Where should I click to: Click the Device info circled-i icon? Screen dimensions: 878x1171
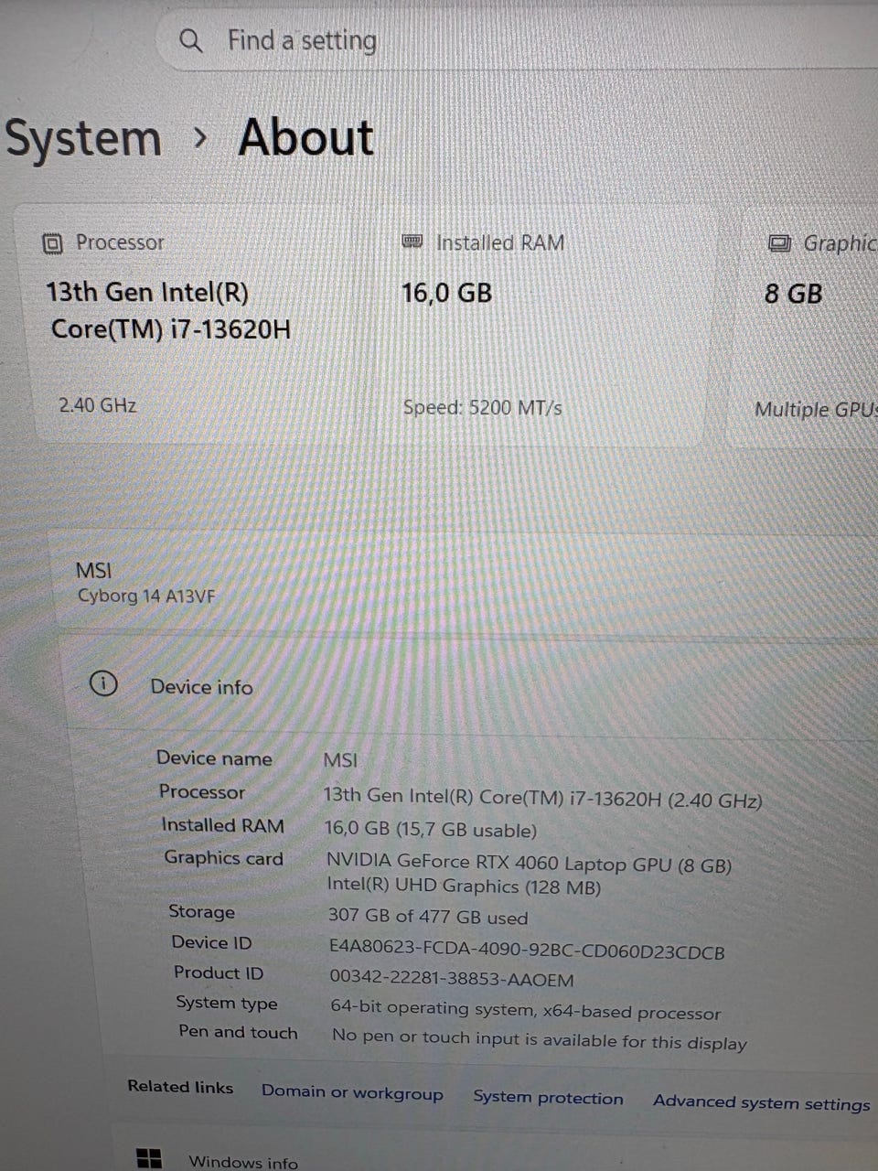103,683
